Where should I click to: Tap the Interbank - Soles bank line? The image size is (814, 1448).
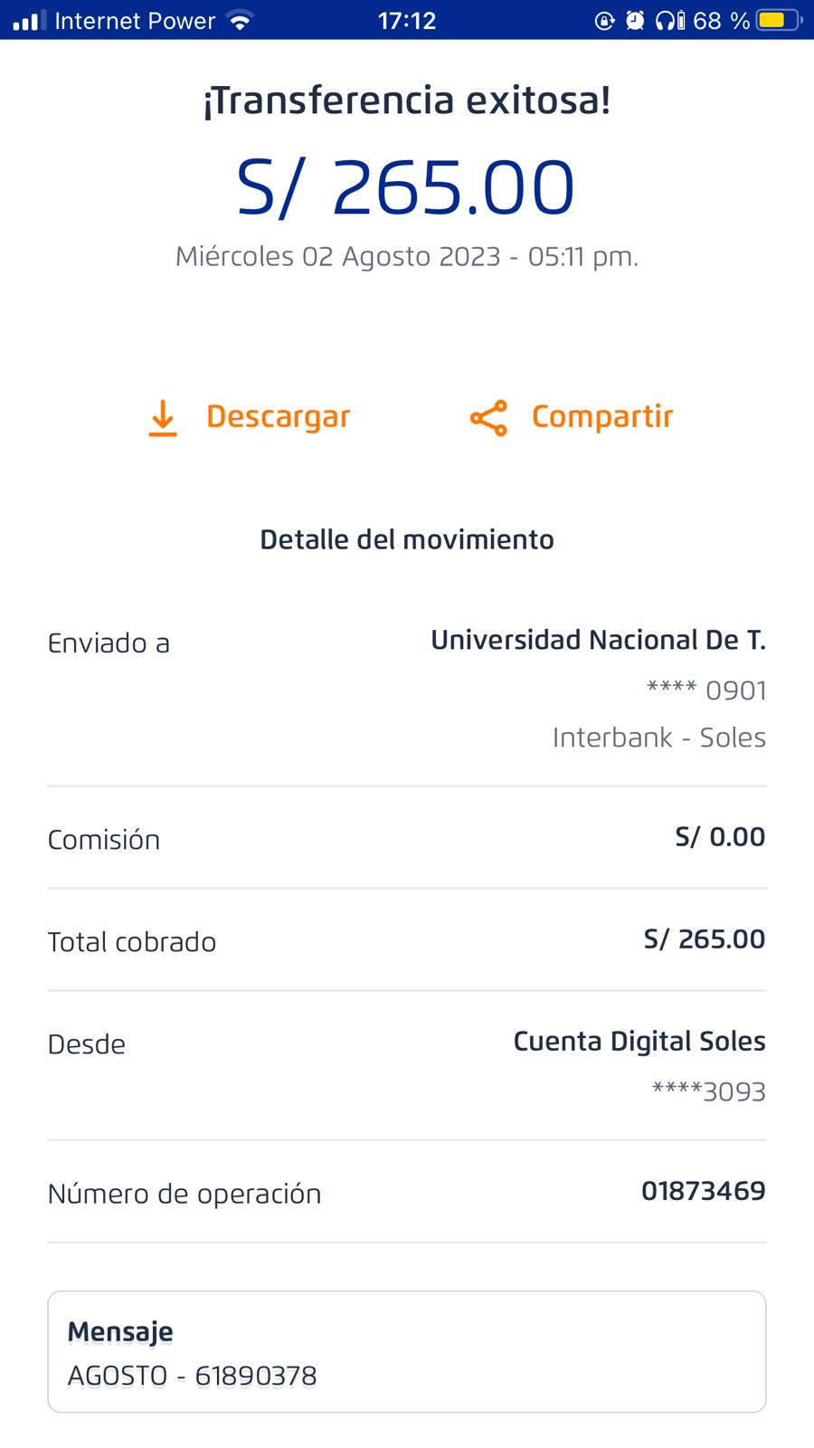coord(658,738)
